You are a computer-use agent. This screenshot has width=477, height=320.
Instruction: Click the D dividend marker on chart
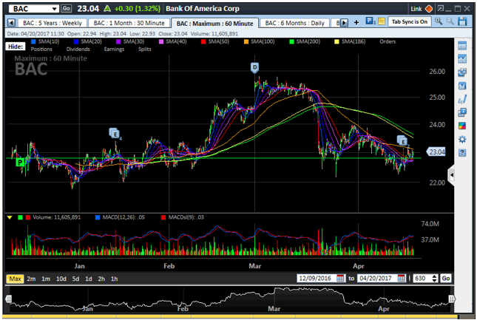tap(254, 67)
